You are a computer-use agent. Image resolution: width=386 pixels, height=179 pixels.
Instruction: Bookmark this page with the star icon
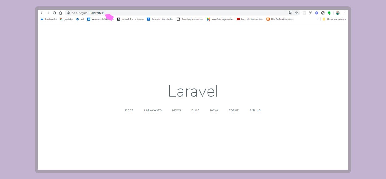tap(296, 13)
